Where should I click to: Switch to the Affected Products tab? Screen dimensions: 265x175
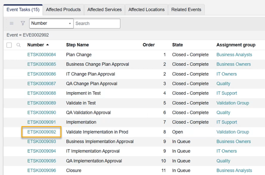[x=63, y=10]
